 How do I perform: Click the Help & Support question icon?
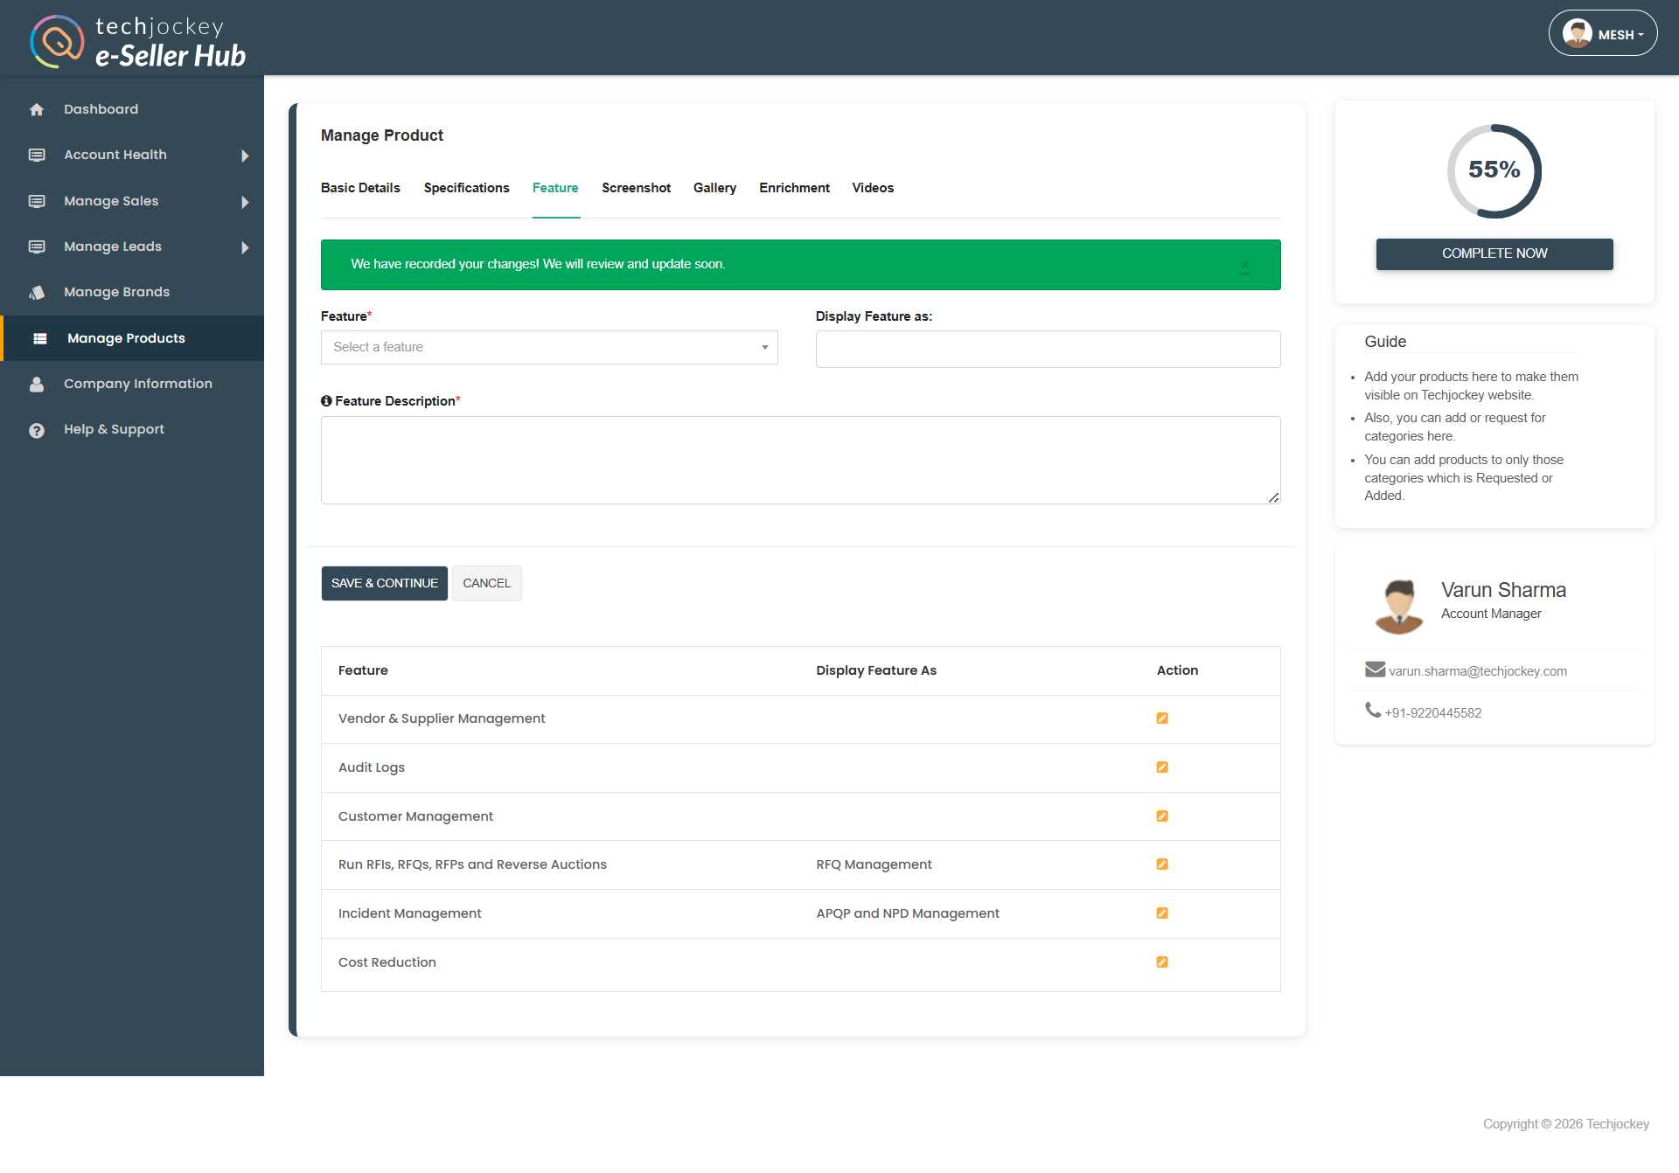tap(37, 430)
